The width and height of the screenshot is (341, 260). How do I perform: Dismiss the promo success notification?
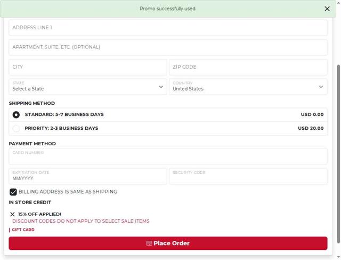[327, 9]
